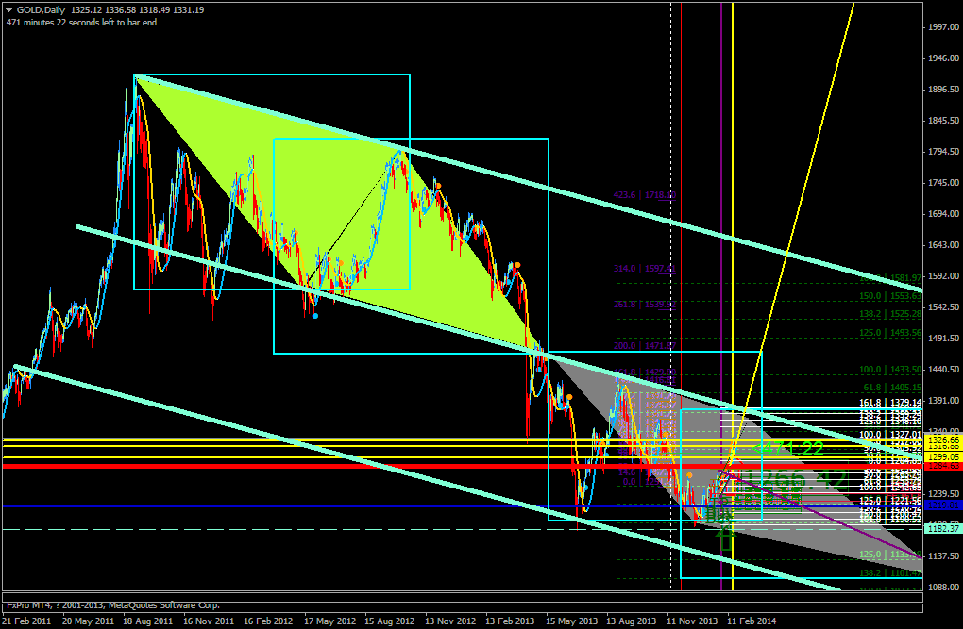Click the 17 May 2012 date on the time axis
963x629 pixels.
pyautogui.click(x=329, y=621)
